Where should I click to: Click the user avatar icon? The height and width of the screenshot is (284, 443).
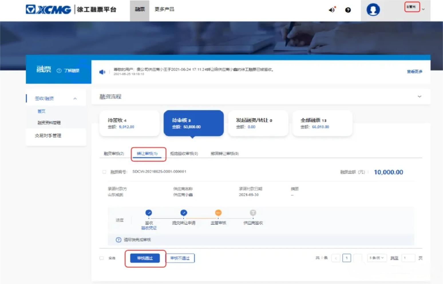373,10
